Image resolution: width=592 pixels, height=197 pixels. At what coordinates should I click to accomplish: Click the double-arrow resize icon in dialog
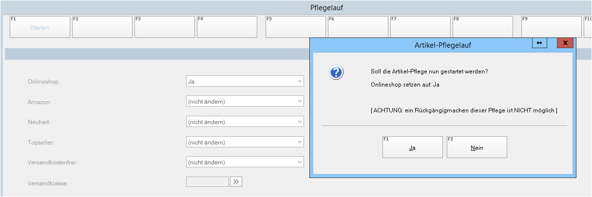tap(539, 43)
